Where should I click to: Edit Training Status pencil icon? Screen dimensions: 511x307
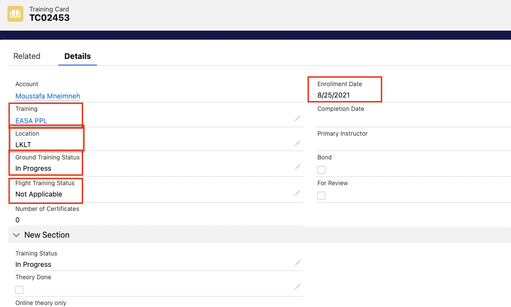coord(297,262)
